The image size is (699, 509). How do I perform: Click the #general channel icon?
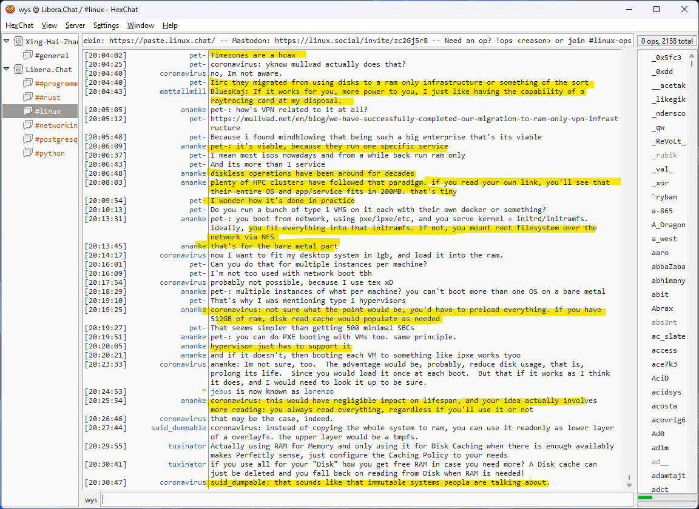tap(27, 56)
